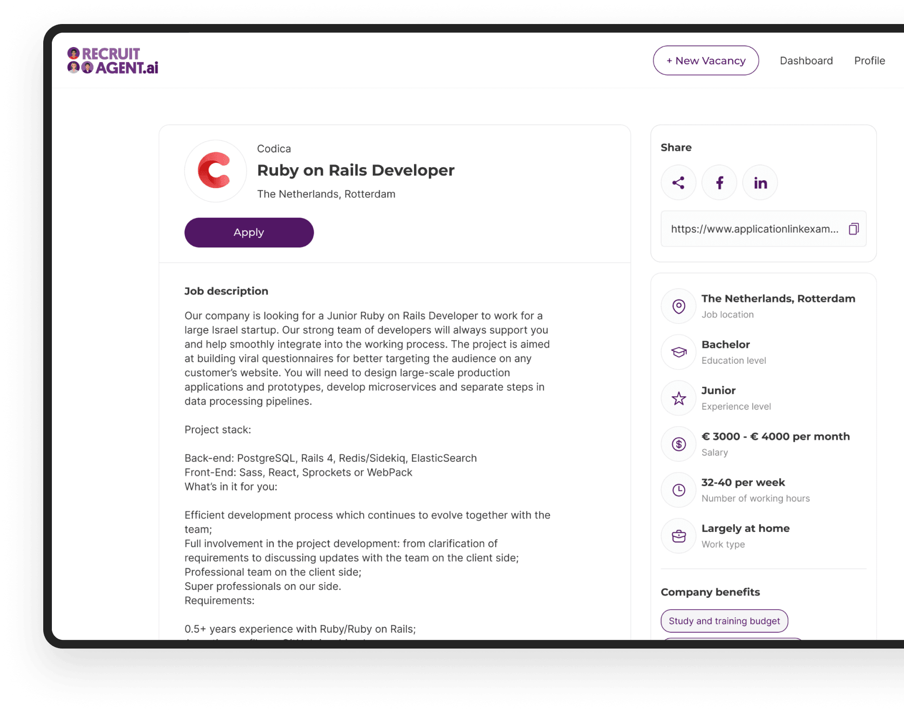Image resolution: width=904 pixels, height=711 pixels.
Task: Go to the Dashboard page
Action: pyautogui.click(x=806, y=61)
